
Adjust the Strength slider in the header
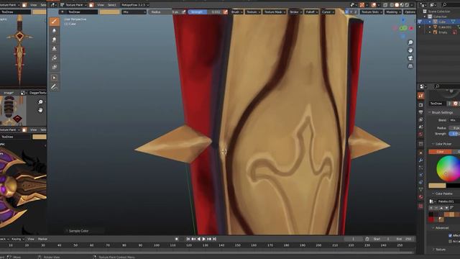point(205,12)
